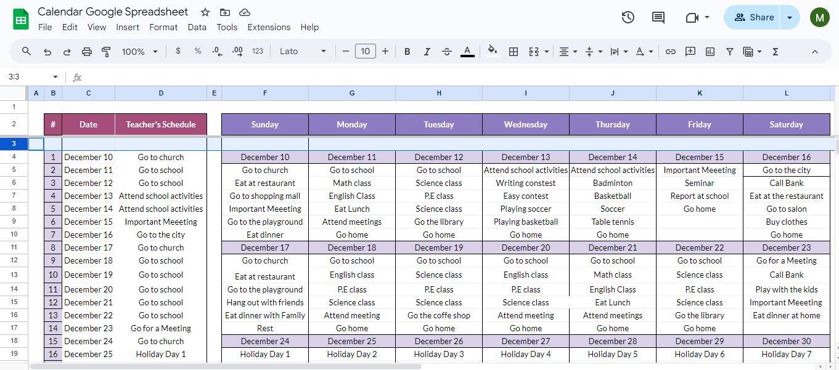The width and height of the screenshot is (839, 370).
Task: Toggle italic formatting
Action: [x=427, y=52]
